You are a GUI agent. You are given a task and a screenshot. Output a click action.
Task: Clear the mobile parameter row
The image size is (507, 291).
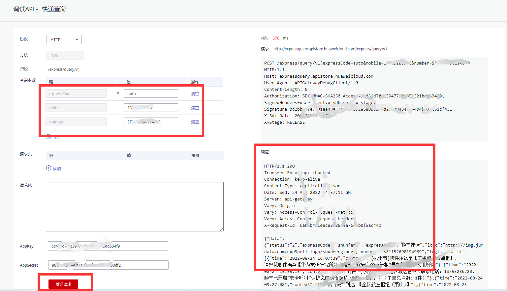coord(195,108)
